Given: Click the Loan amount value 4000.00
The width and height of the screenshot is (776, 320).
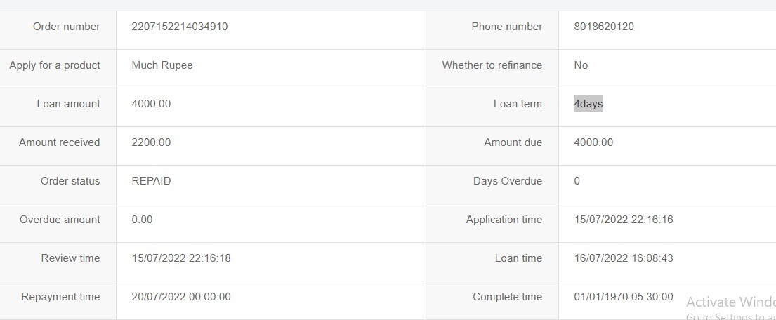Looking at the screenshot, I should coord(151,104).
